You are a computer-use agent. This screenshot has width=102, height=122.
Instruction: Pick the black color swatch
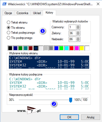coord(10,48)
